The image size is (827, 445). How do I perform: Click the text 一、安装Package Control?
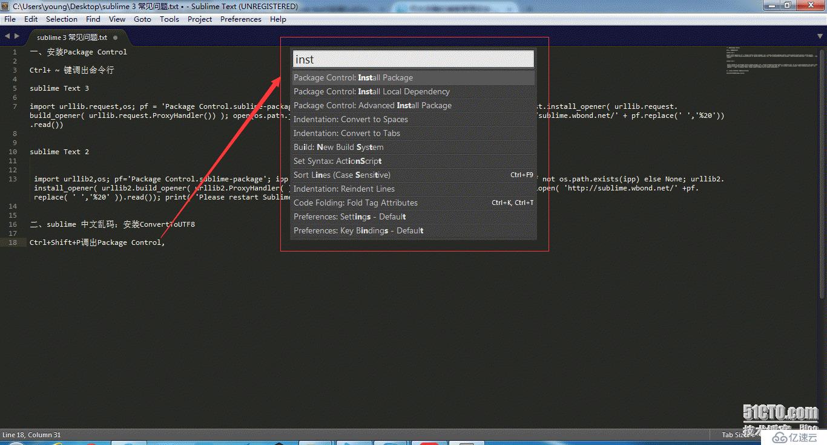[78, 52]
